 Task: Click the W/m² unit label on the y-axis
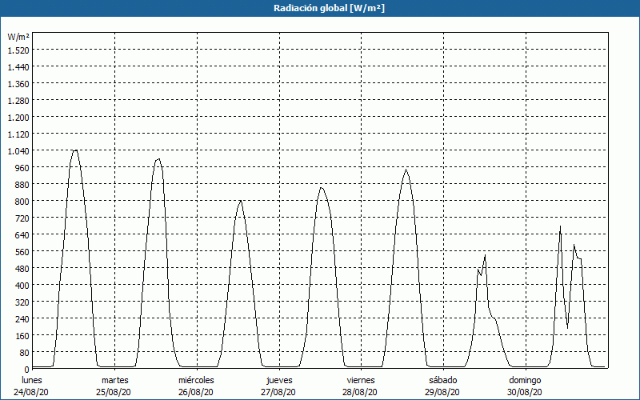pos(18,37)
